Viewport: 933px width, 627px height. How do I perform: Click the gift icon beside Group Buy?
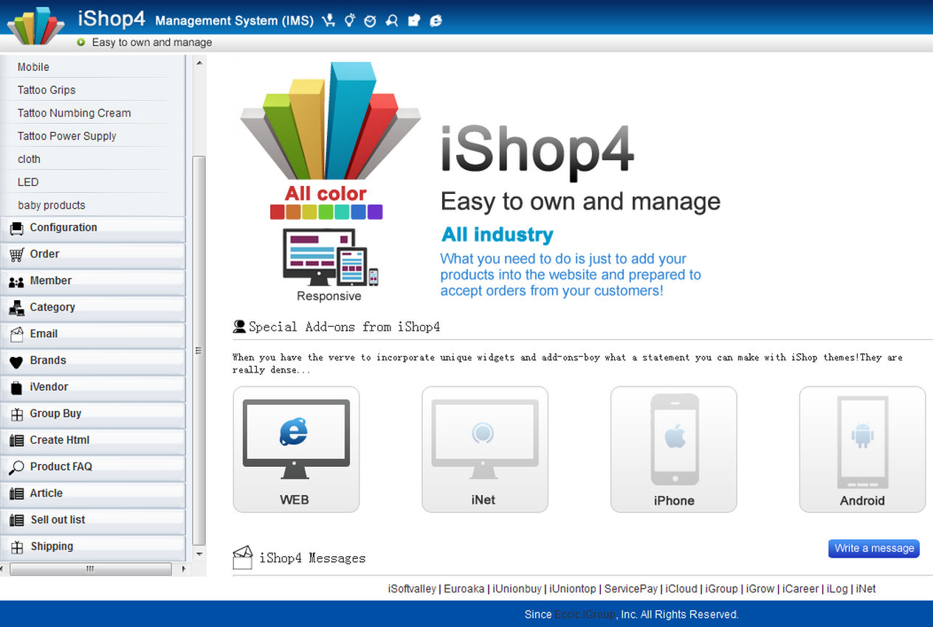[16, 415]
